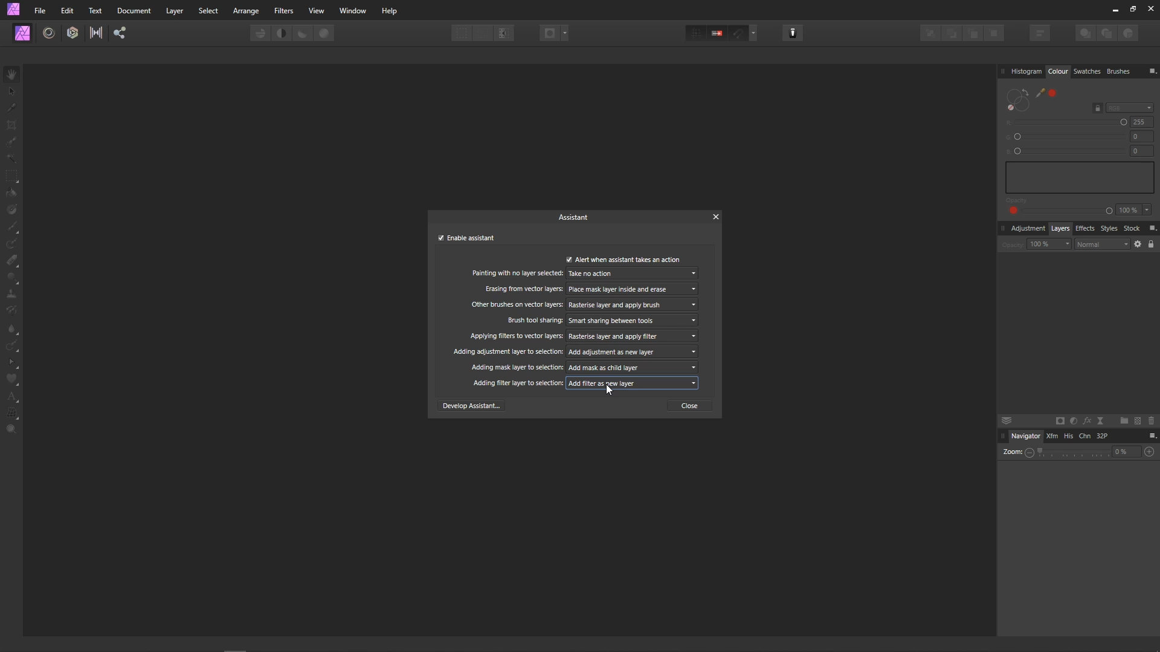Viewport: 1160px width, 652px height.
Task: Switch to the Liquify Persona
Action: 49,33
